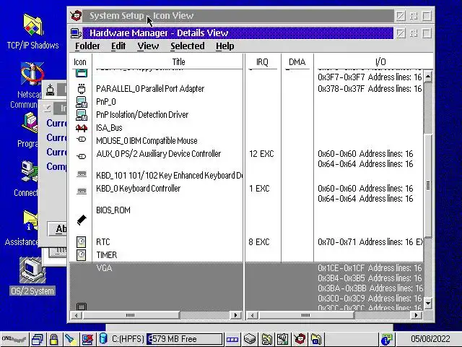Click the TIMER clock icon

[x=81, y=255]
